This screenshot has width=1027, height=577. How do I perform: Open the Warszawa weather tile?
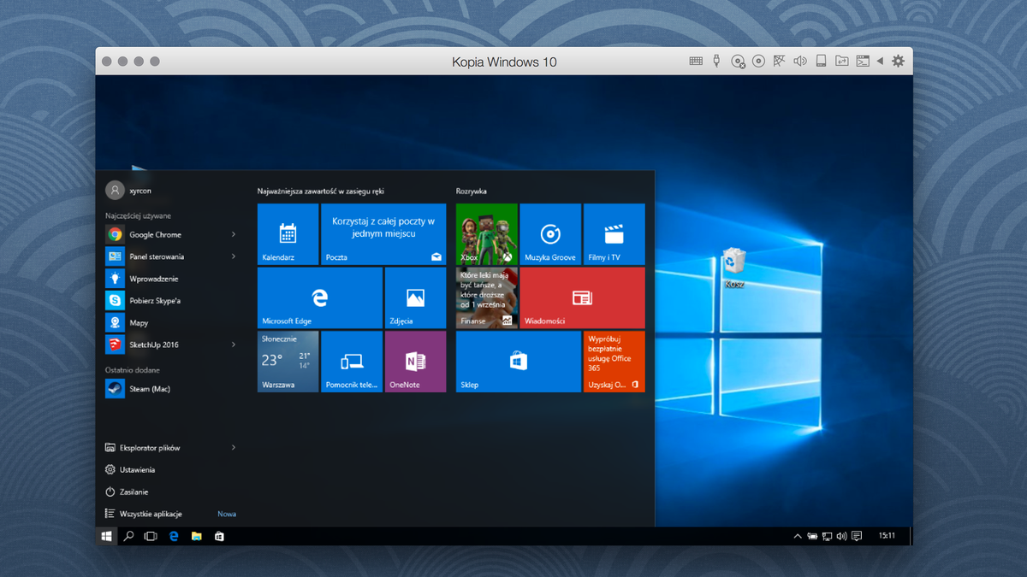288,362
